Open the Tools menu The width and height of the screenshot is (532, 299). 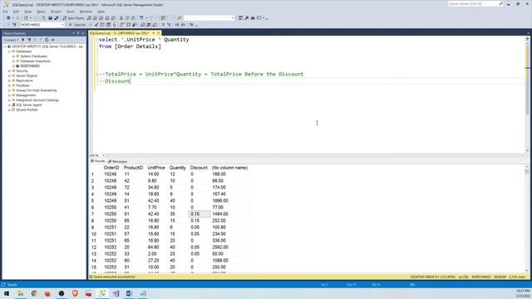point(70,12)
